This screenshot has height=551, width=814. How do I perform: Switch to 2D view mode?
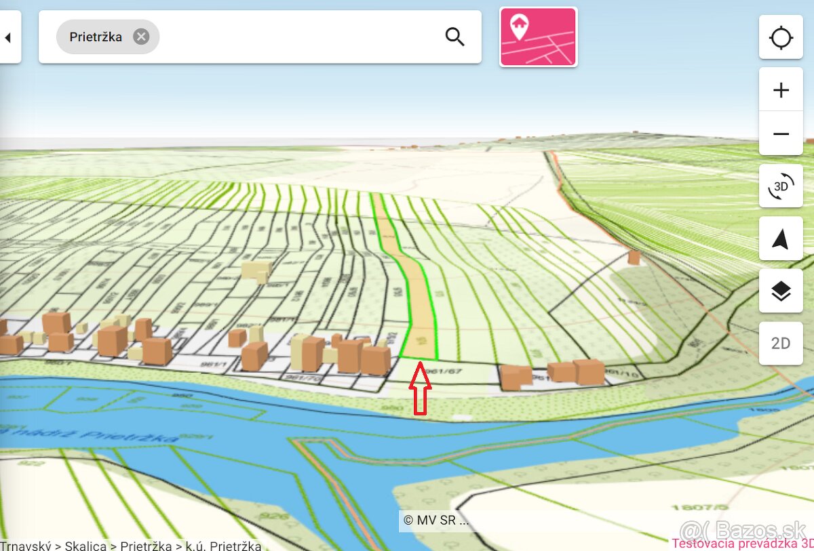(x=781, y=344)
